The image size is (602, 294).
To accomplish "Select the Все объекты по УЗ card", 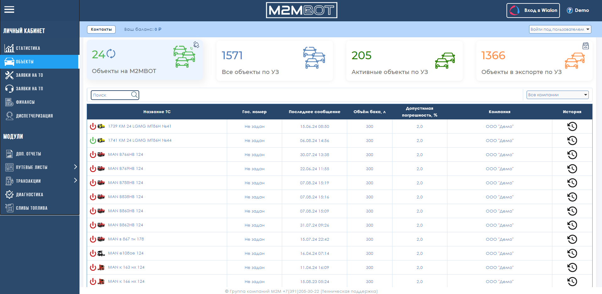I will (x=275, y=60).
